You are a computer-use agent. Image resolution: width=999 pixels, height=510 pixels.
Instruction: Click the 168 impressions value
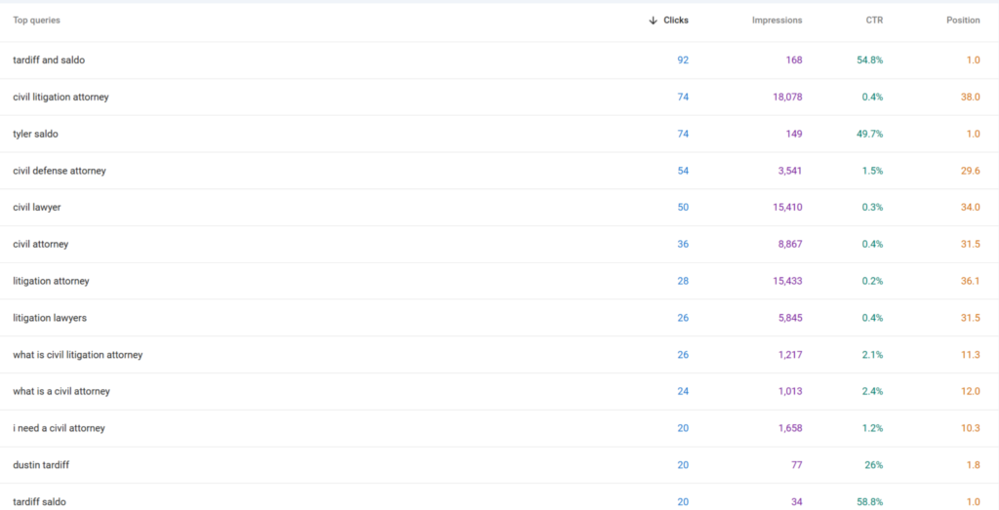794,60
